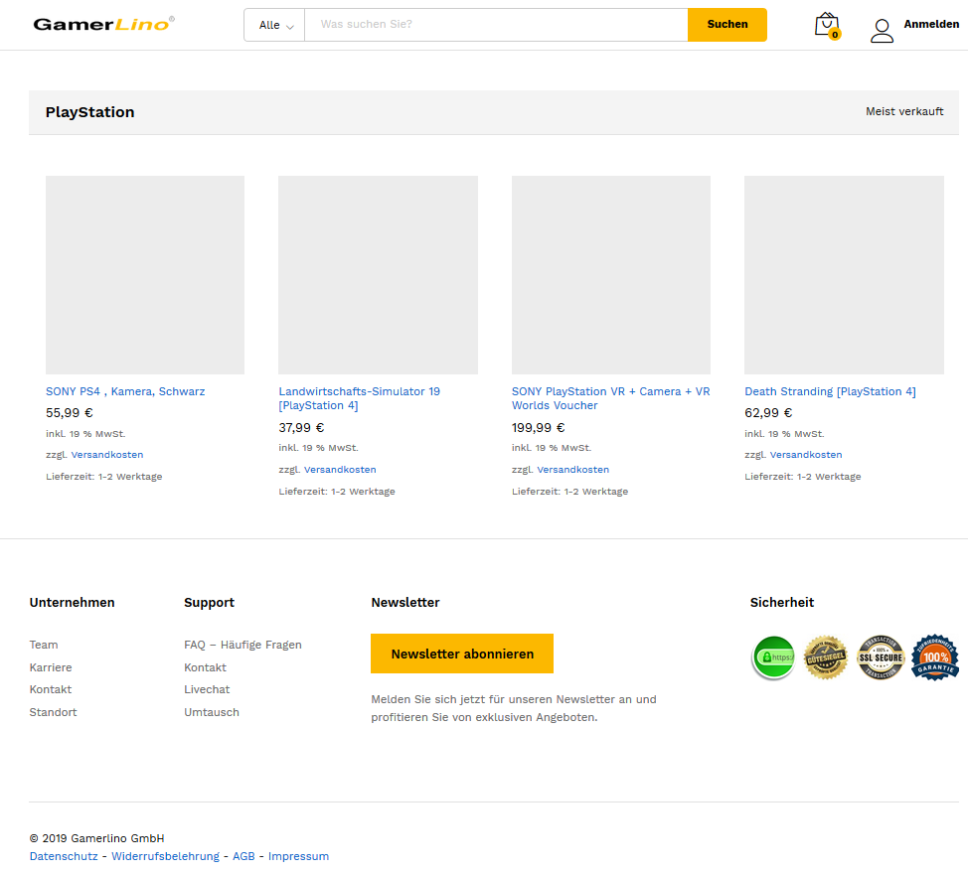968x874 pixels.
Task: Open the AGB link
Action: click(x=243, y=856)
